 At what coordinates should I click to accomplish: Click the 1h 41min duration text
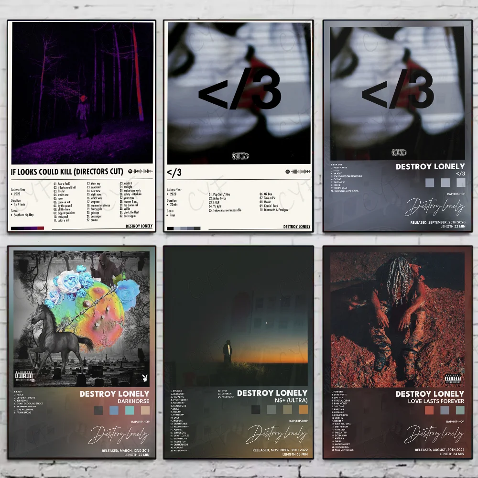click(x=20, y=204)
